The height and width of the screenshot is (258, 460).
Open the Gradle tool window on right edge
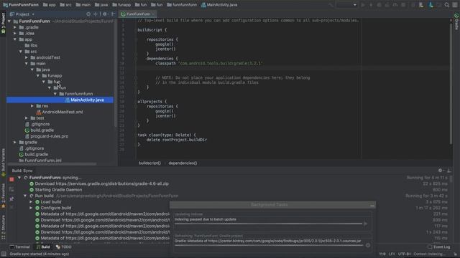pyautogui.click(x=456, y=21)
